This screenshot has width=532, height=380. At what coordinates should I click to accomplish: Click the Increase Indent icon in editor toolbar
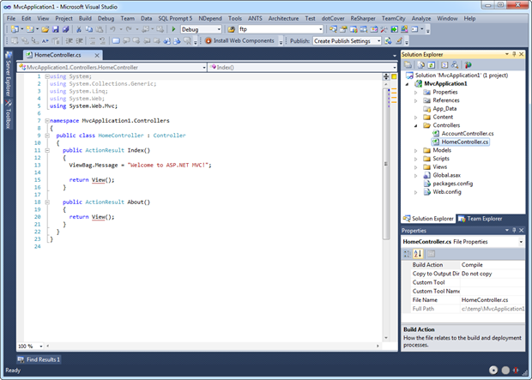pyautogui.click(x=80, y=40)
